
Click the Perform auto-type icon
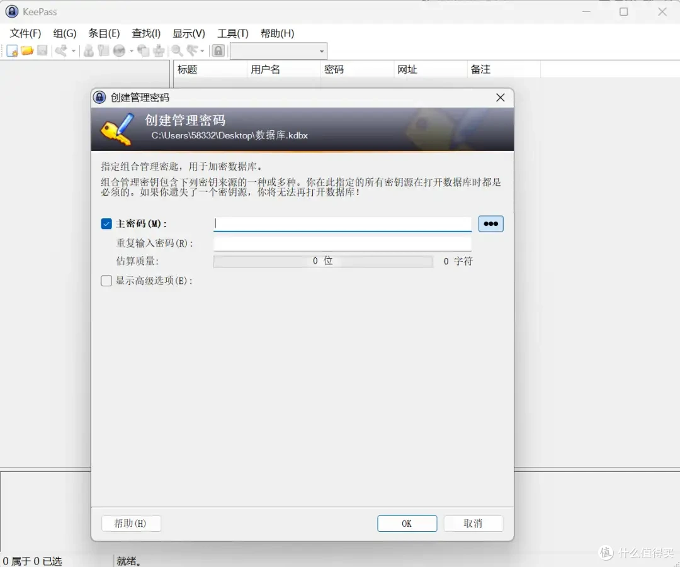[x=159, y=51]
